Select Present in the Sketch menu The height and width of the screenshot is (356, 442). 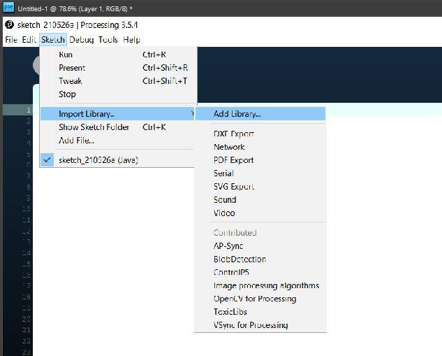118,68
